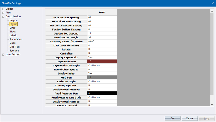Click the Layerworks Pen red color cell
Viewport: 216px width, 122px height.
click(x=102, y=61)
